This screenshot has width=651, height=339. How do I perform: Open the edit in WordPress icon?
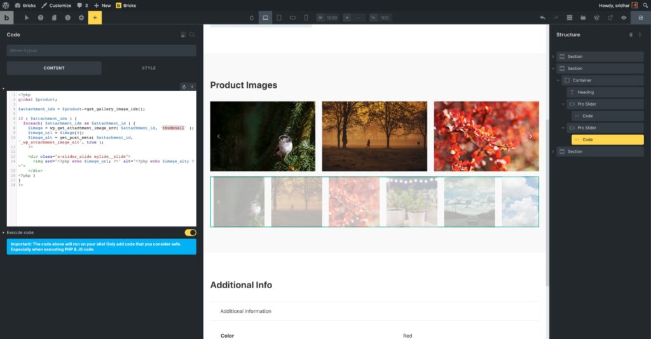click(x=596, y=17)
